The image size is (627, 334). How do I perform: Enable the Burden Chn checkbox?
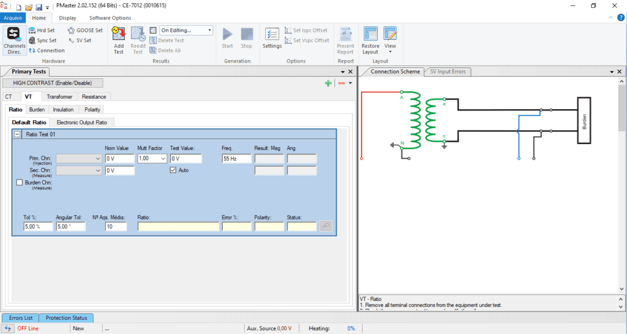[x=20, y=183]
